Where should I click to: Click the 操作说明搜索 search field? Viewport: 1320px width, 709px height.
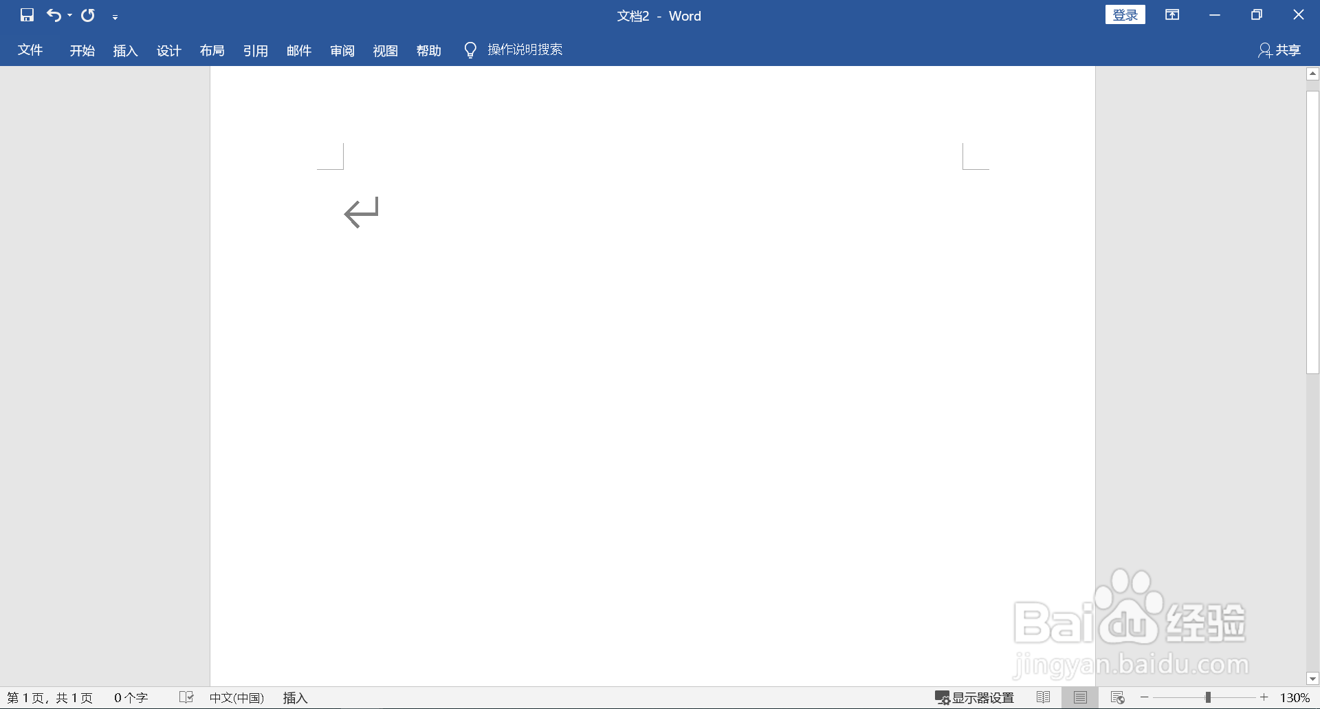525,50
